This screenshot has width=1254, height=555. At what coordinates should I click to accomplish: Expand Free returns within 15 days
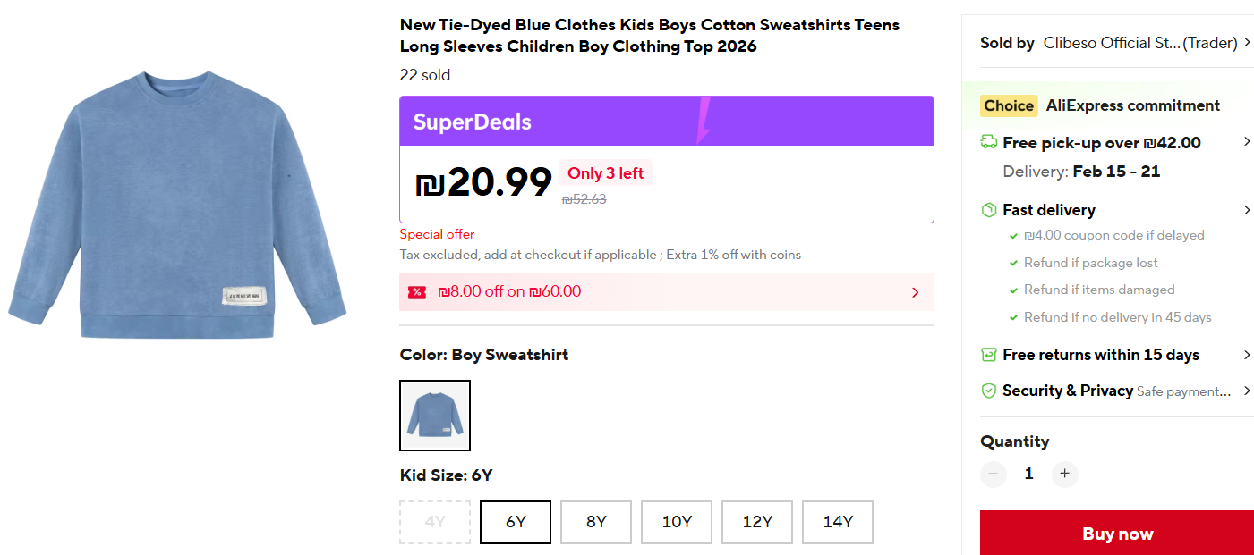click(1247, 355)
